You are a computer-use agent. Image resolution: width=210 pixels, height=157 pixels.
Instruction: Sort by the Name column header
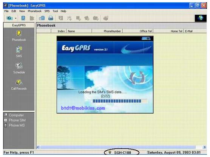(x=79, y=31)
